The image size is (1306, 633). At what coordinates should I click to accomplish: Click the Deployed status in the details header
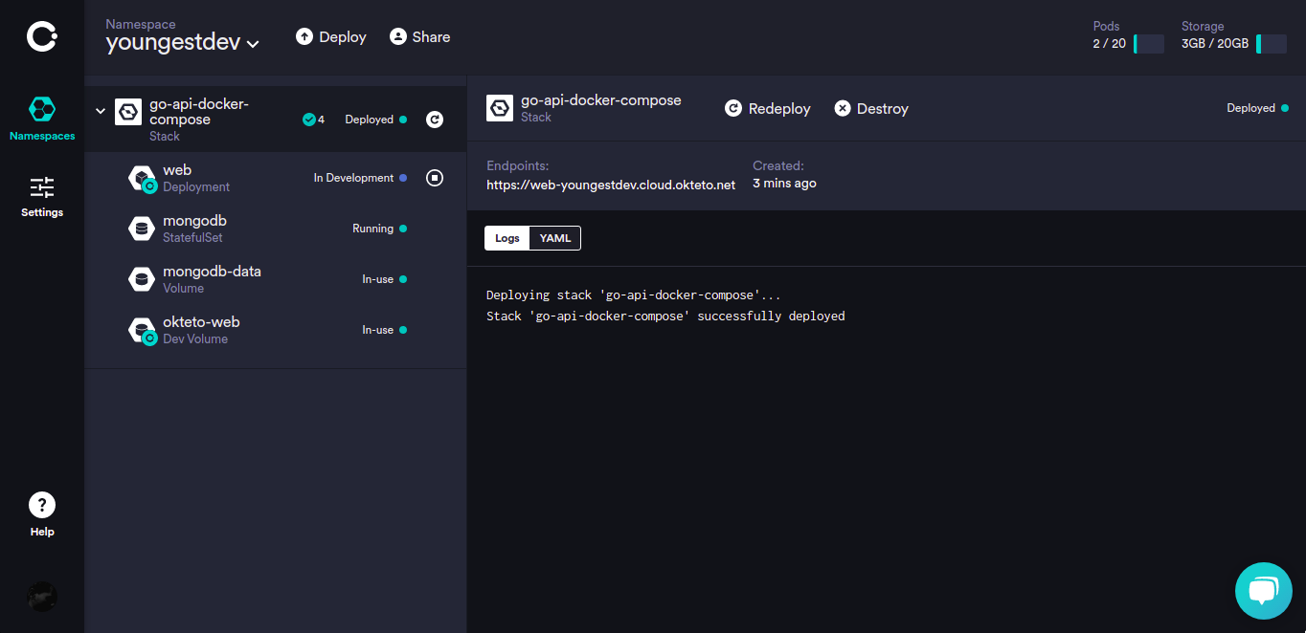1251,108
